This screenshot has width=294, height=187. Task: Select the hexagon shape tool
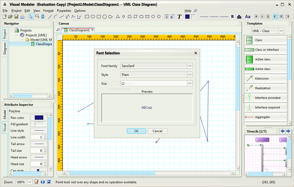[153, 17]
